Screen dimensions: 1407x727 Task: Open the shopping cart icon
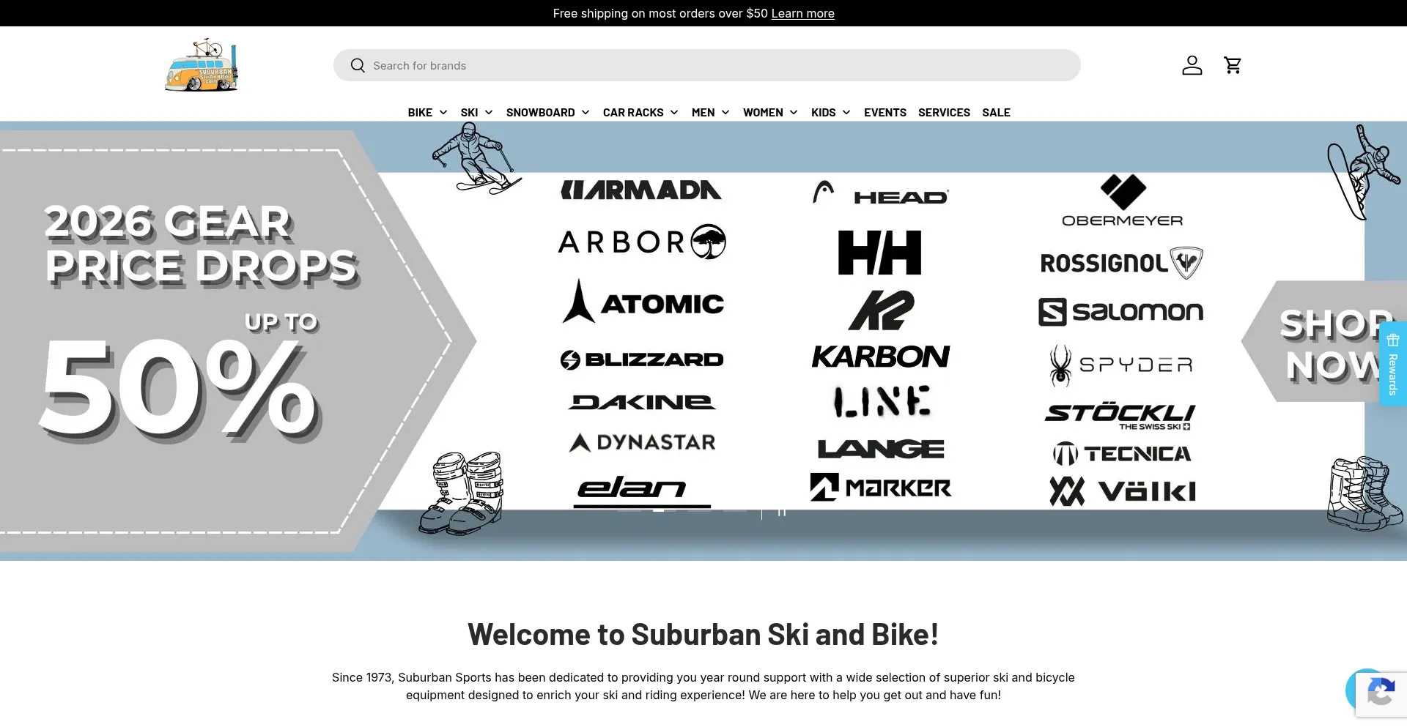[x=1233, y=65]
